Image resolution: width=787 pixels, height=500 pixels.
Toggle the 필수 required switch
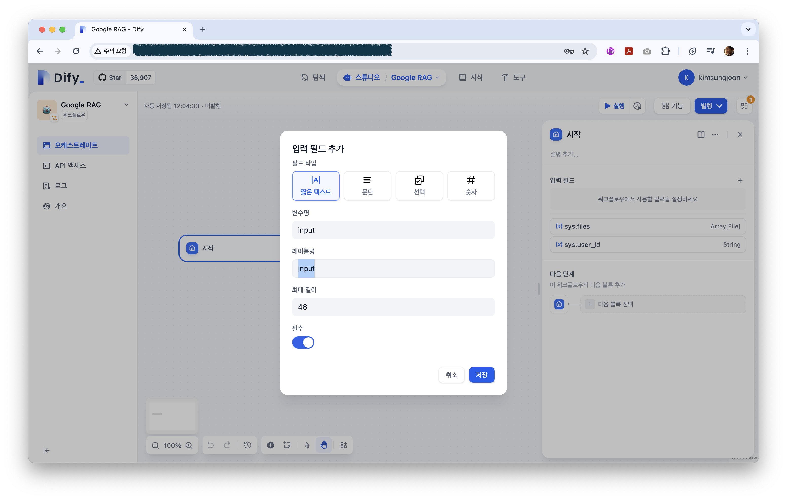pyautogui.click(x=303, y=342)
